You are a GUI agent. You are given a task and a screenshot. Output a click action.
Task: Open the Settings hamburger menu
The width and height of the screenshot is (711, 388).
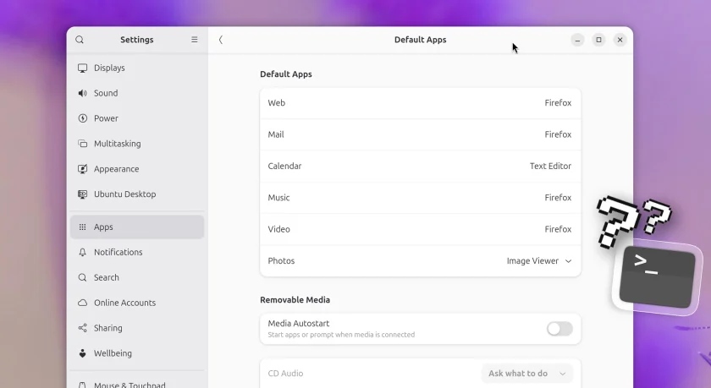tap(194, 40)
